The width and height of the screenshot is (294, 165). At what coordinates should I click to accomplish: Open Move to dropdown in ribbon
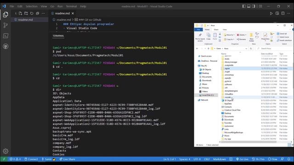(229, 35)
